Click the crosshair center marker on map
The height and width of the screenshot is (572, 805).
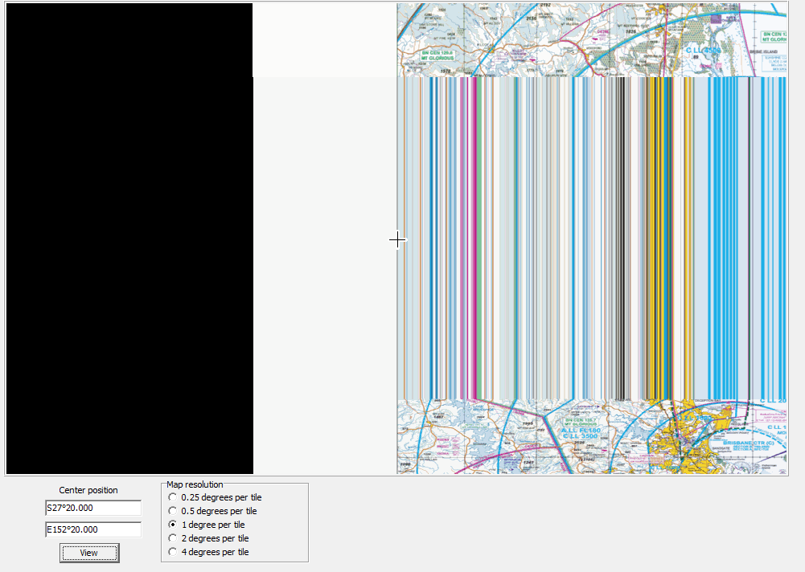397,239
